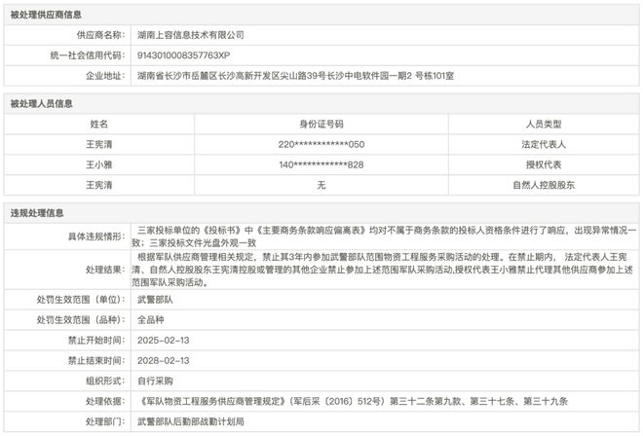Click the 处罚生效范围（品种） label
This screenshot has width=643, height=436.
tap(80, 320)
